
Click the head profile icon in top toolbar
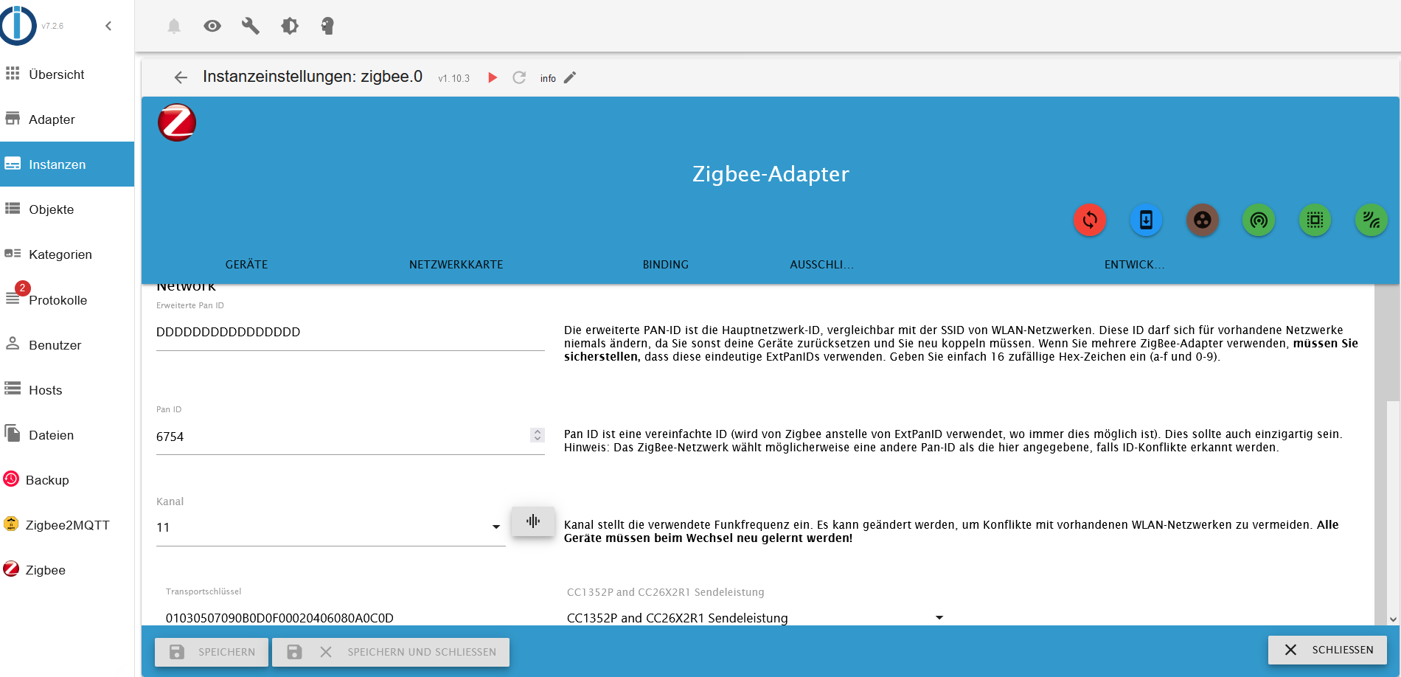pos(327,26)
